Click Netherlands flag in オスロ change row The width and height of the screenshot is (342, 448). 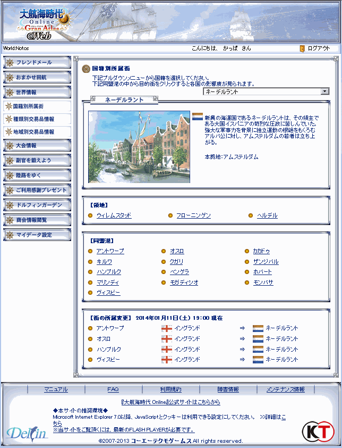258,339
